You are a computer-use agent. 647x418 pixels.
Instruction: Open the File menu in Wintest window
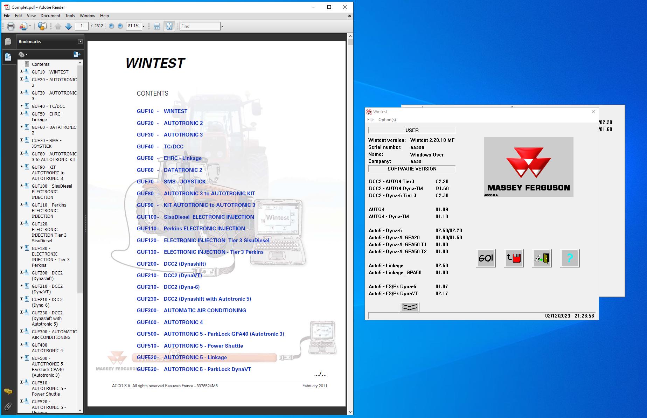pyautogui.click(x=370, y=120)
